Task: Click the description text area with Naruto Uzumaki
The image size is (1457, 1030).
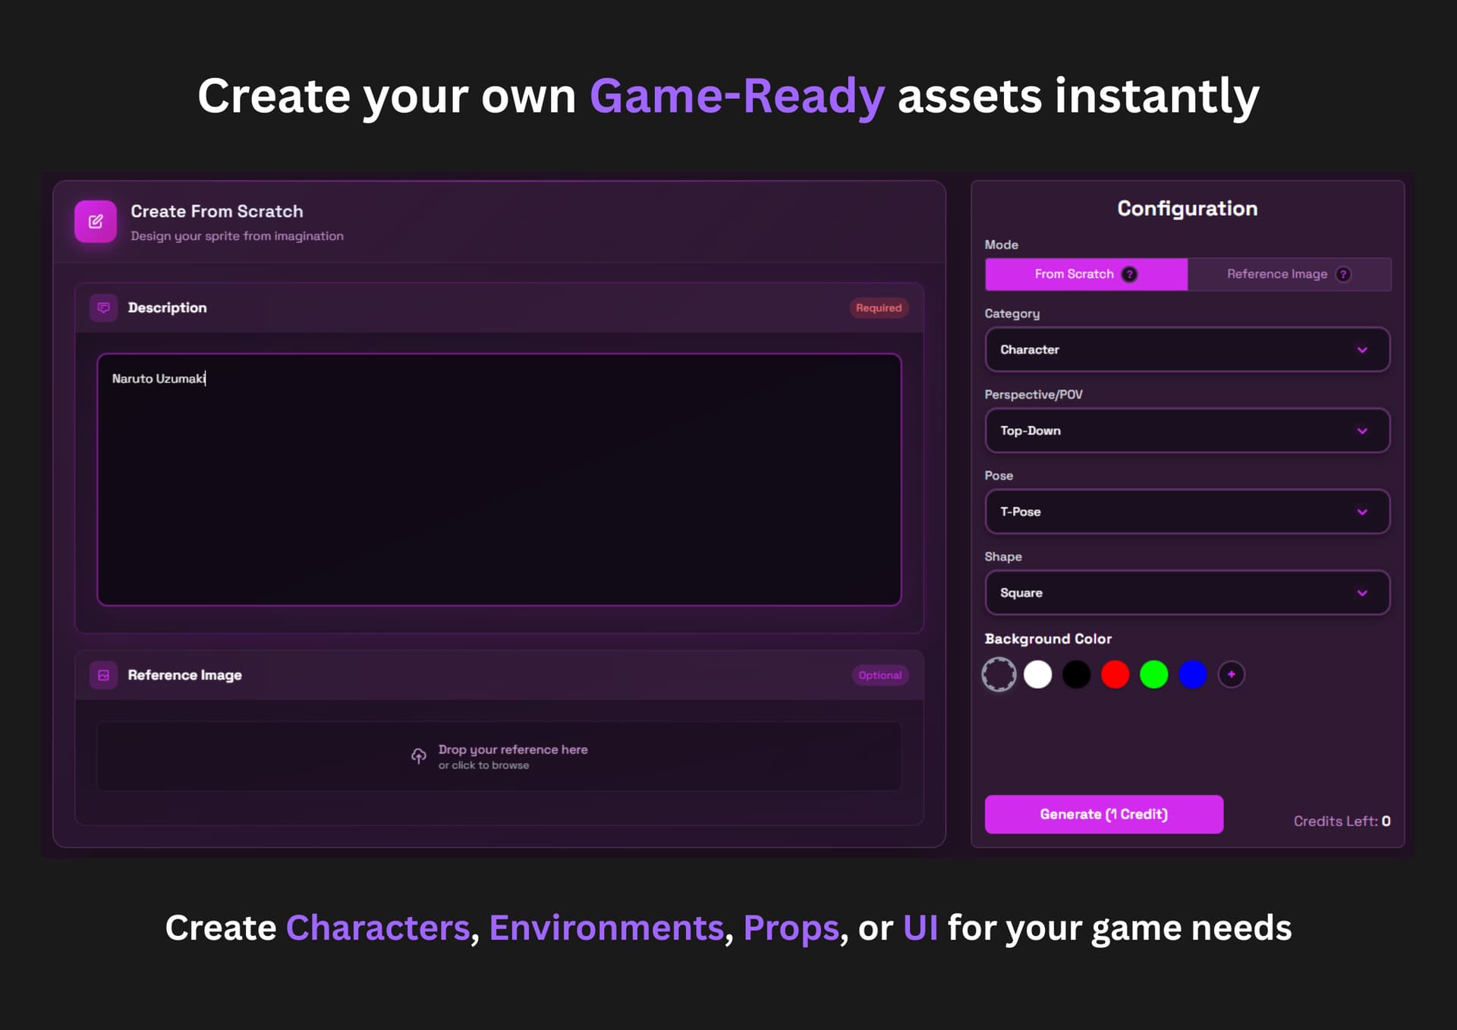Action: click(499, 478)
